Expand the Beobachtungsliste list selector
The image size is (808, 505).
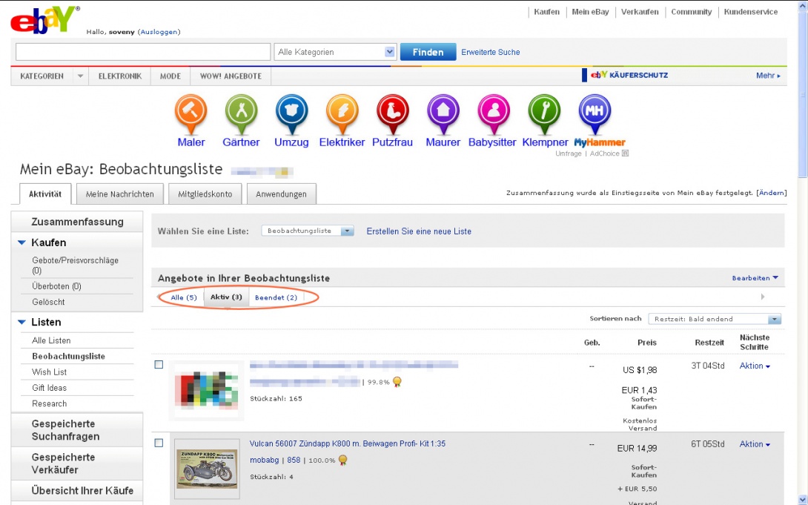(308, 231)
